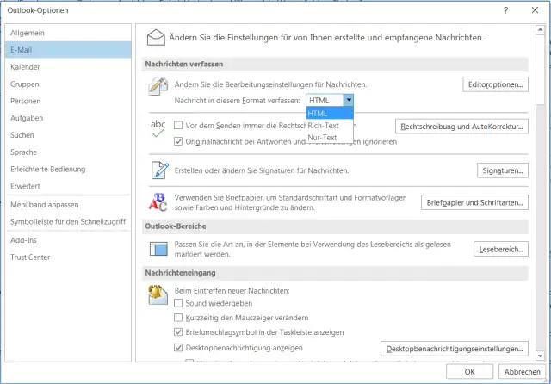This screenshot has width=551, height=384.
Task: Toggle ignoring original message in replies
Action: [178, 141]
